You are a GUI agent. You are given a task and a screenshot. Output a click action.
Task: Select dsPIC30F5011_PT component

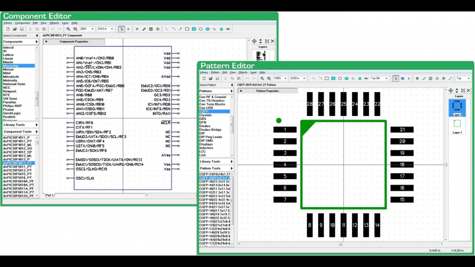pos(19,167)
